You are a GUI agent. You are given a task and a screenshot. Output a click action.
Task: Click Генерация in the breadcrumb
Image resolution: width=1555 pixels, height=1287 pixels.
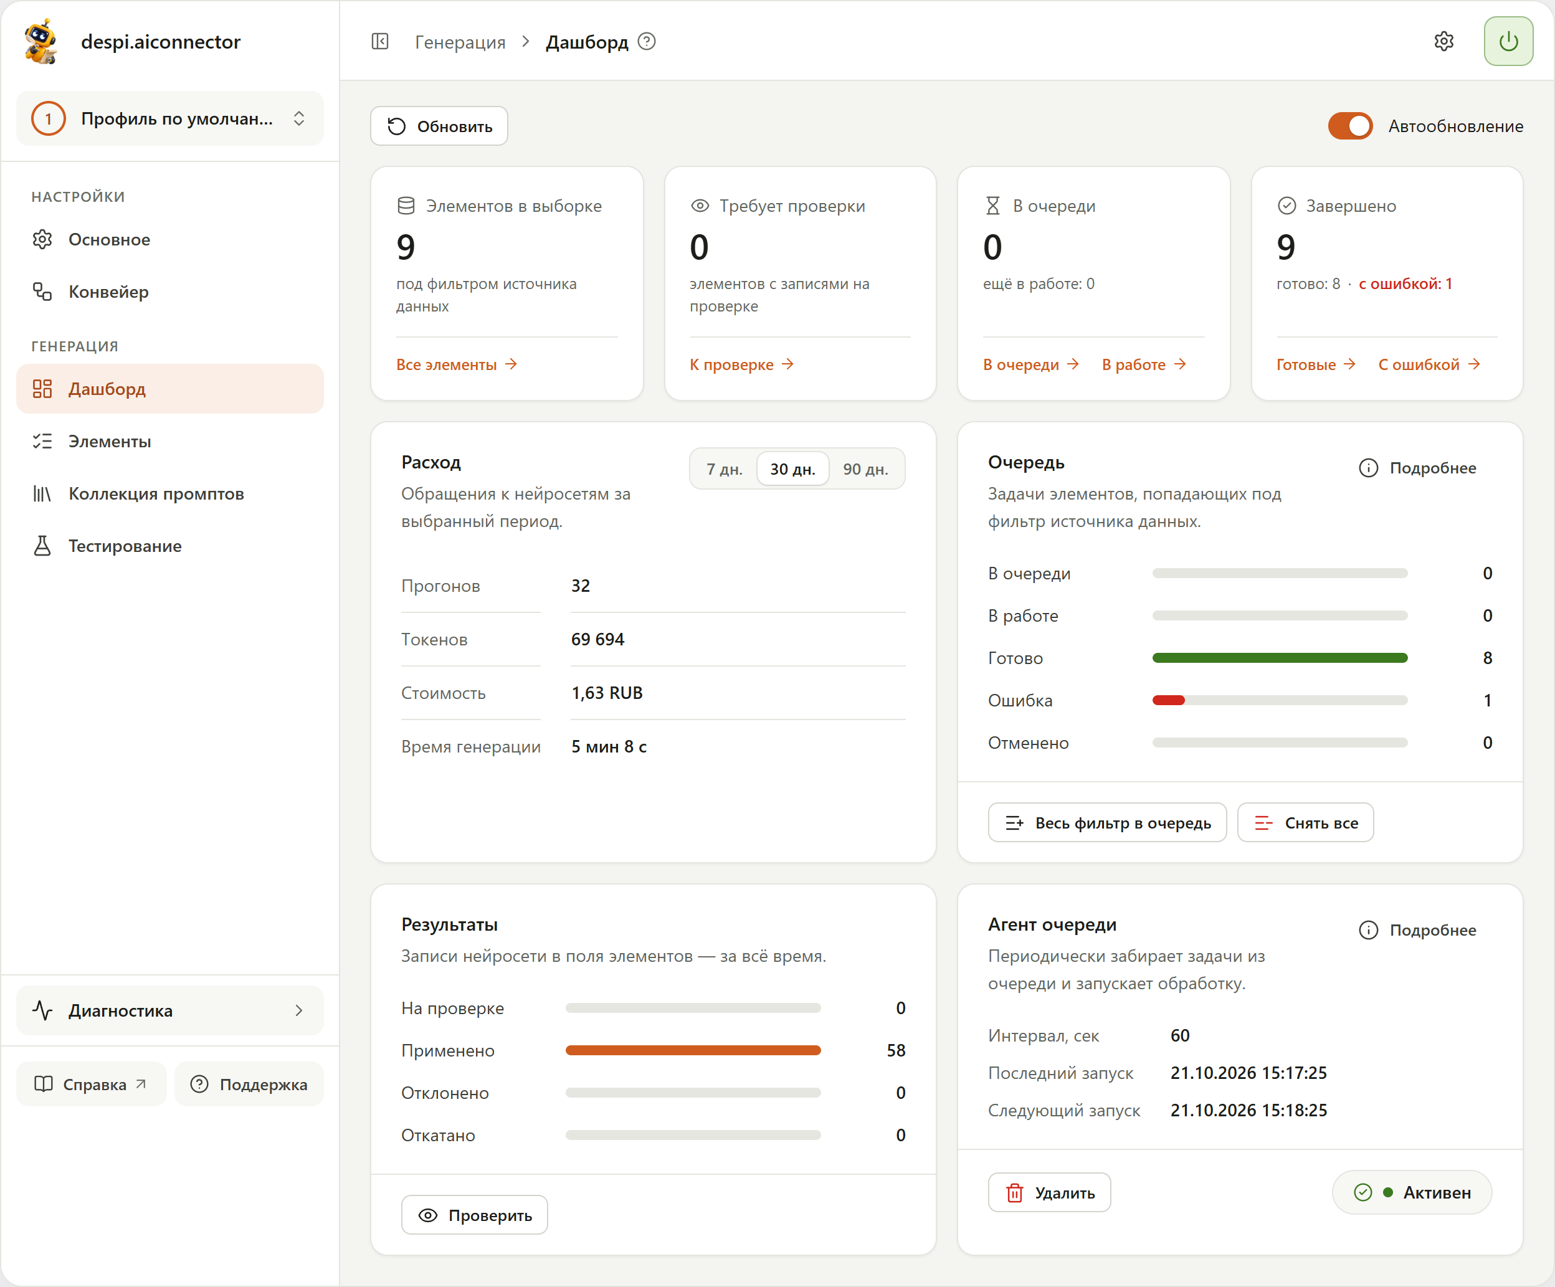tap(460, 42)
